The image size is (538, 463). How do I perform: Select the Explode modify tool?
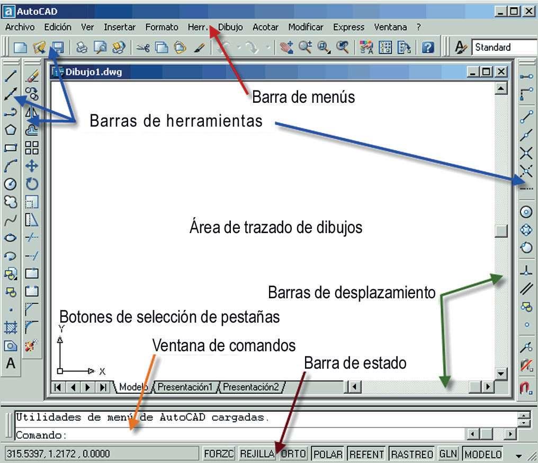tap(32, 345)
